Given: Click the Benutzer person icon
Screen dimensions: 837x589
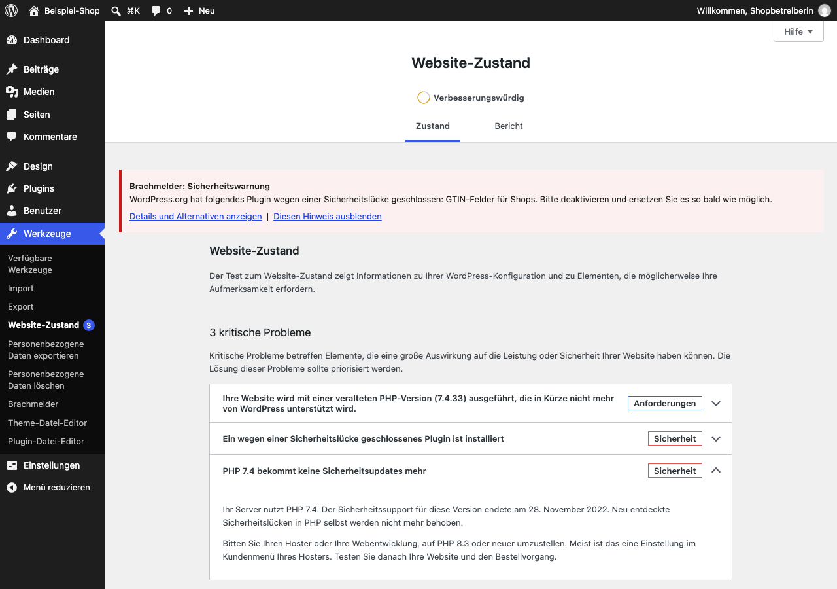Looking at the screenshot, I should tap(12, 211).
